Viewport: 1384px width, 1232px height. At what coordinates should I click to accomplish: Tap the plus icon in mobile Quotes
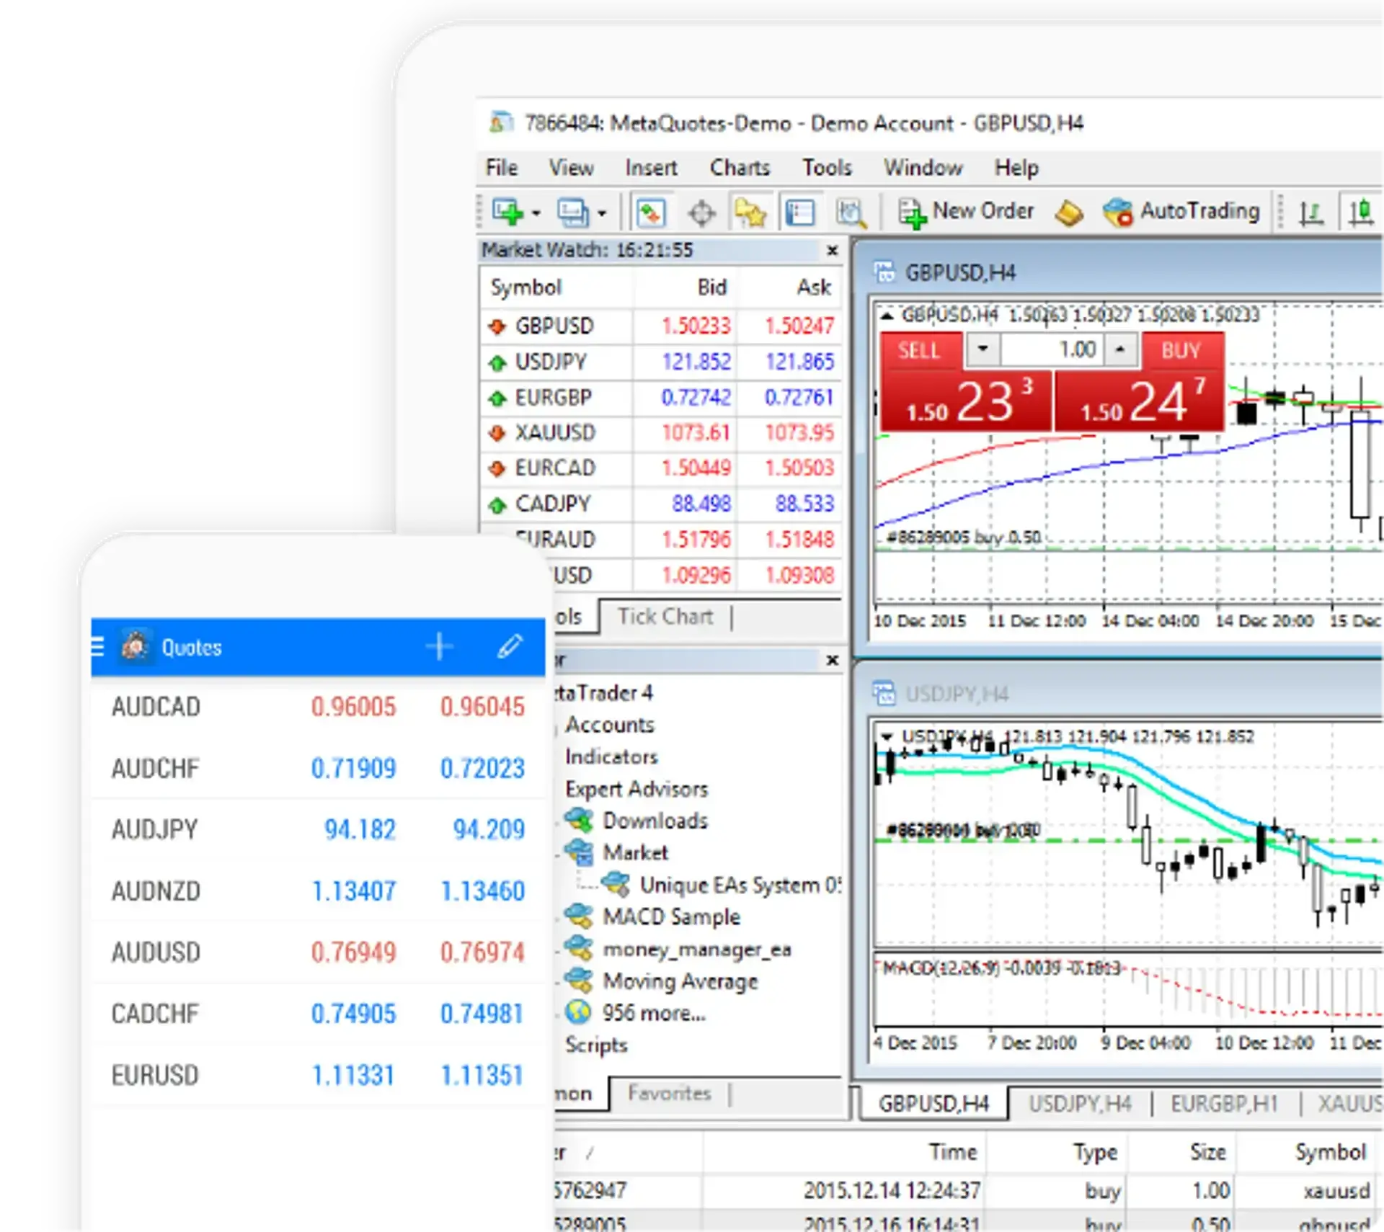pyautogui.click(x=440, y=646)
